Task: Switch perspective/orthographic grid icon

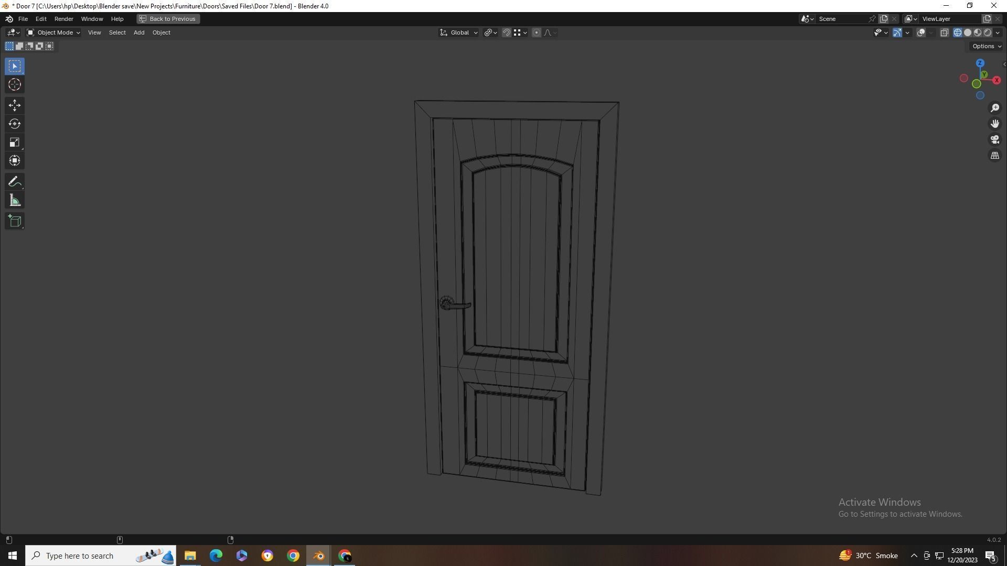Action: tap(995, 156)
